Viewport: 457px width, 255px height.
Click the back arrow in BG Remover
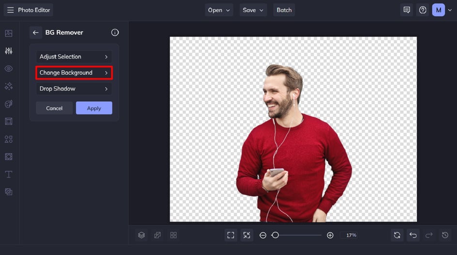(x=35, y=32)
